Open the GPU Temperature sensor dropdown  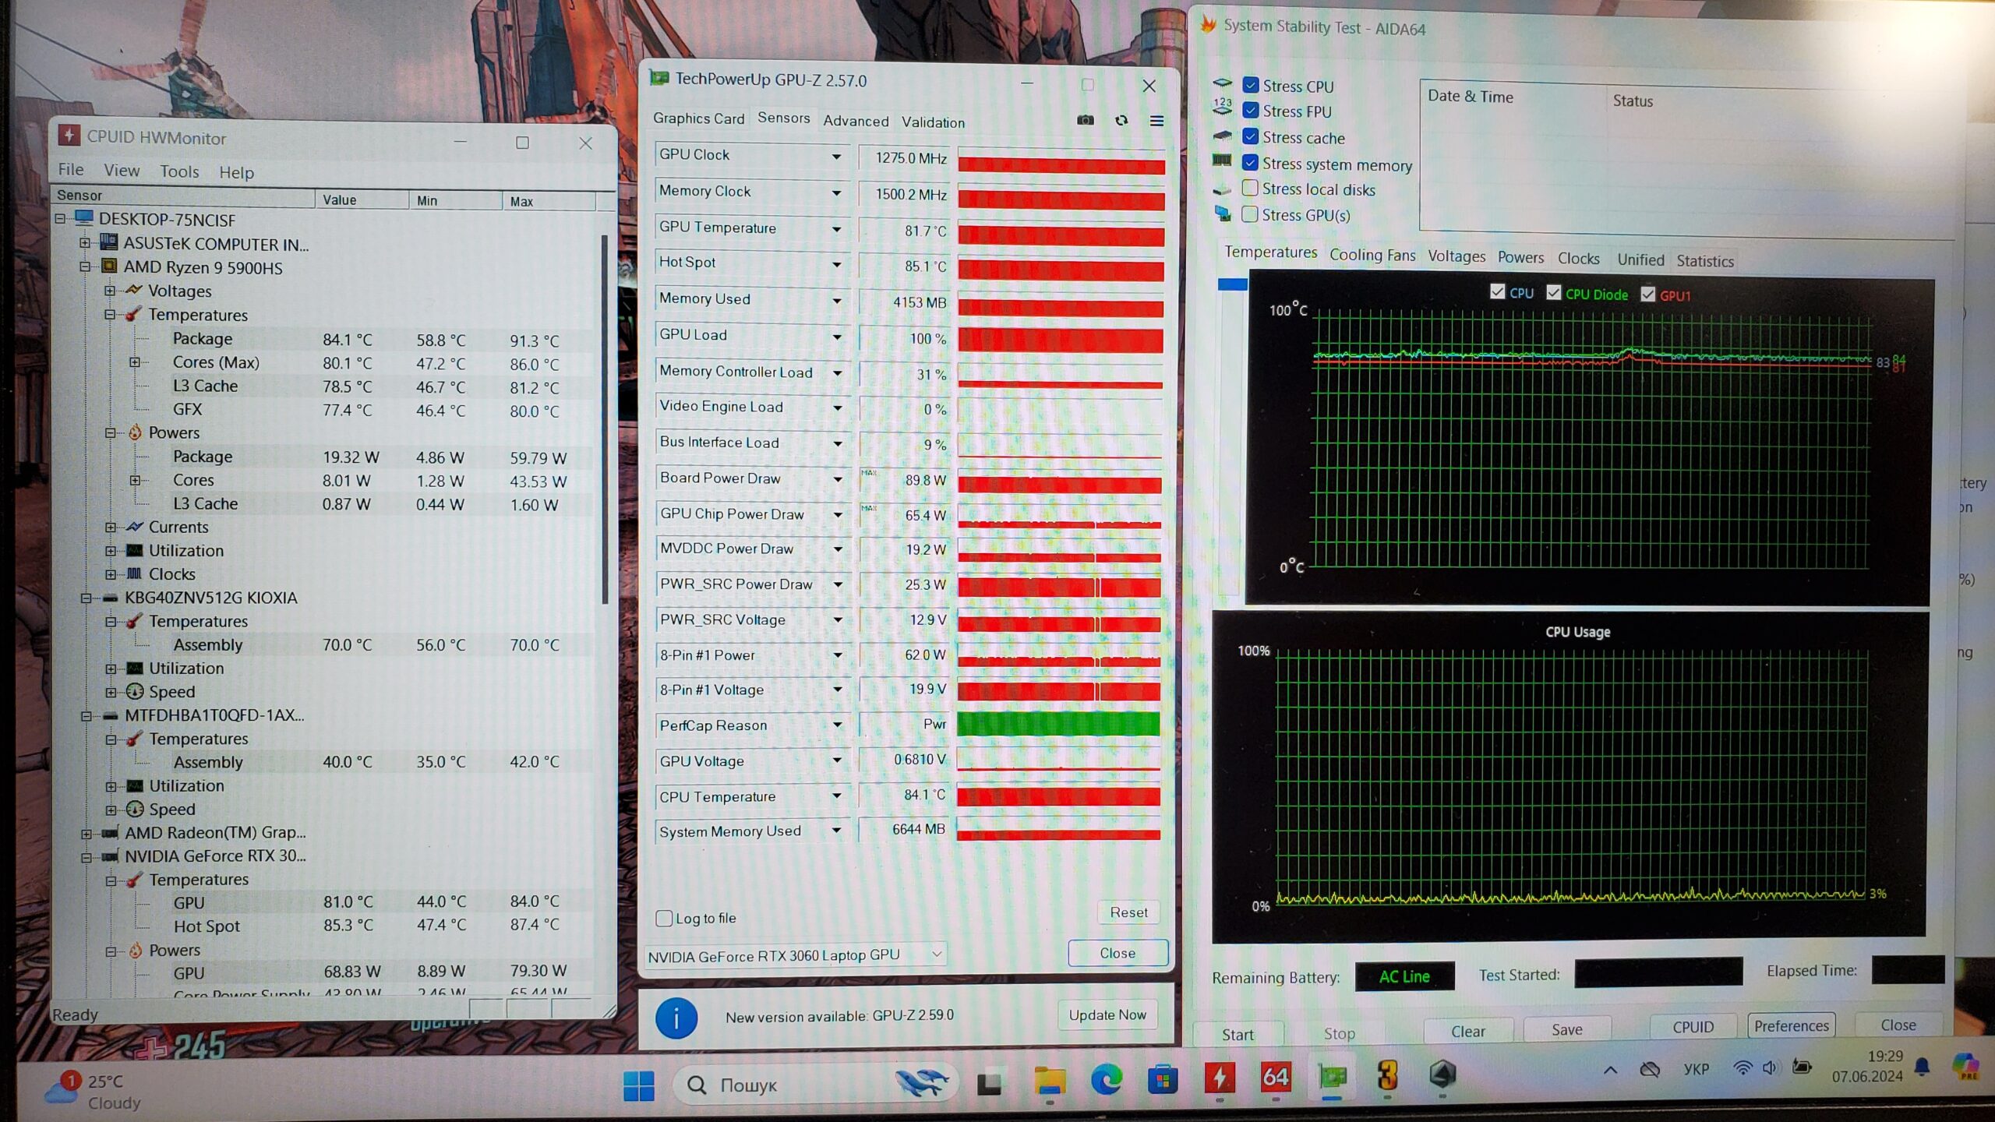(x=836, y=229)
